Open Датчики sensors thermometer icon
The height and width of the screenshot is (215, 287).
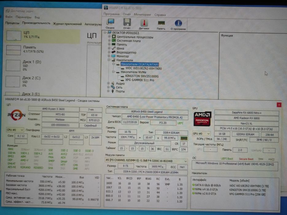tap(144, 24)
